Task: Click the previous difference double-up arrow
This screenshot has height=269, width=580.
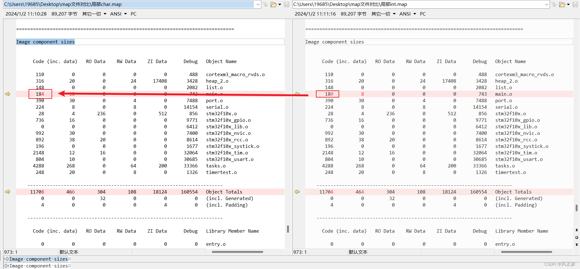Action: click(x=577, y=230)
